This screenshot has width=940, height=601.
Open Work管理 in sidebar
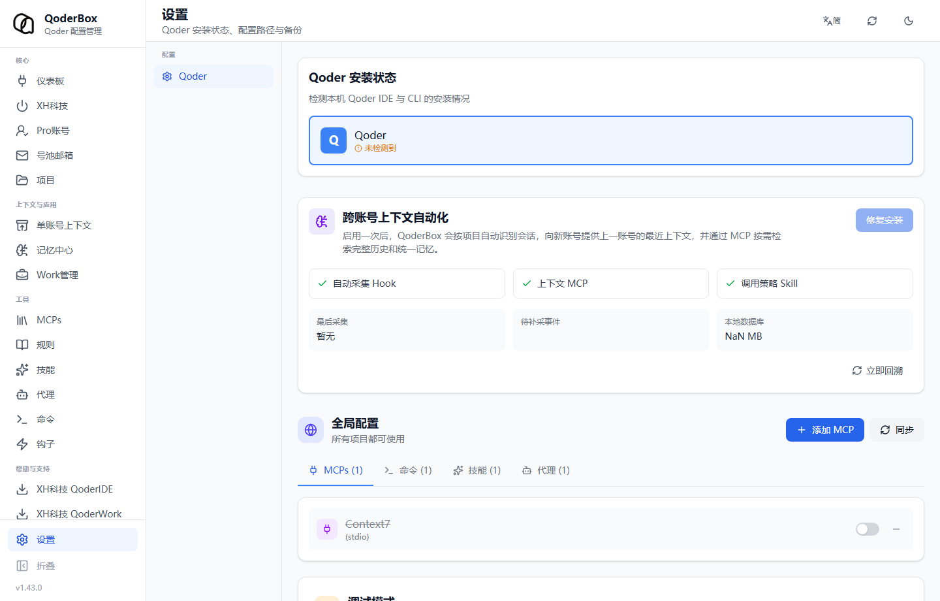click(72, 275)
